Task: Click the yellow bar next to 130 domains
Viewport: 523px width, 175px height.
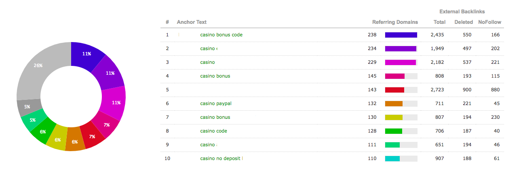Action: click(394, 118)
